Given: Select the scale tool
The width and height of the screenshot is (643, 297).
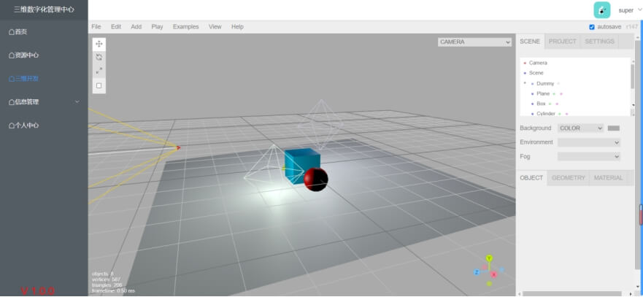Looking at the screenshot, I should point(99,72).
